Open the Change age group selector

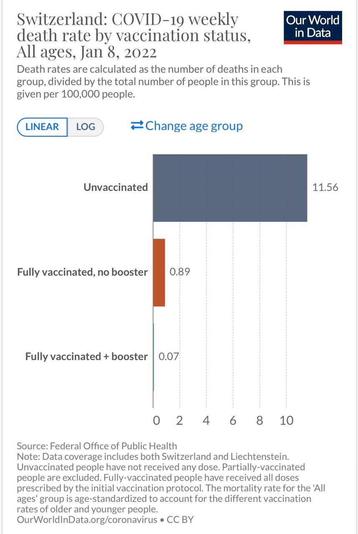[x=194, y=126]
